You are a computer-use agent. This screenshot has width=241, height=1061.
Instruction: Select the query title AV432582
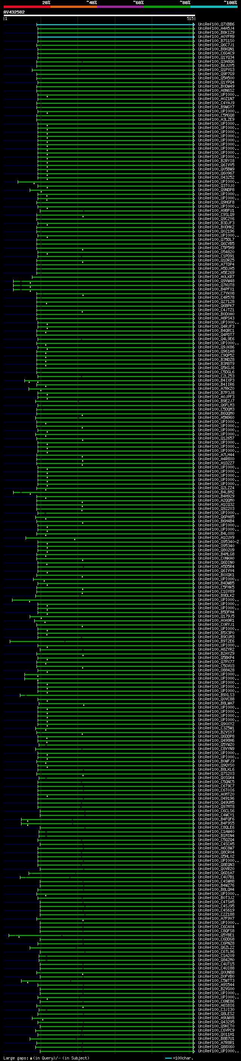[14, 12]
